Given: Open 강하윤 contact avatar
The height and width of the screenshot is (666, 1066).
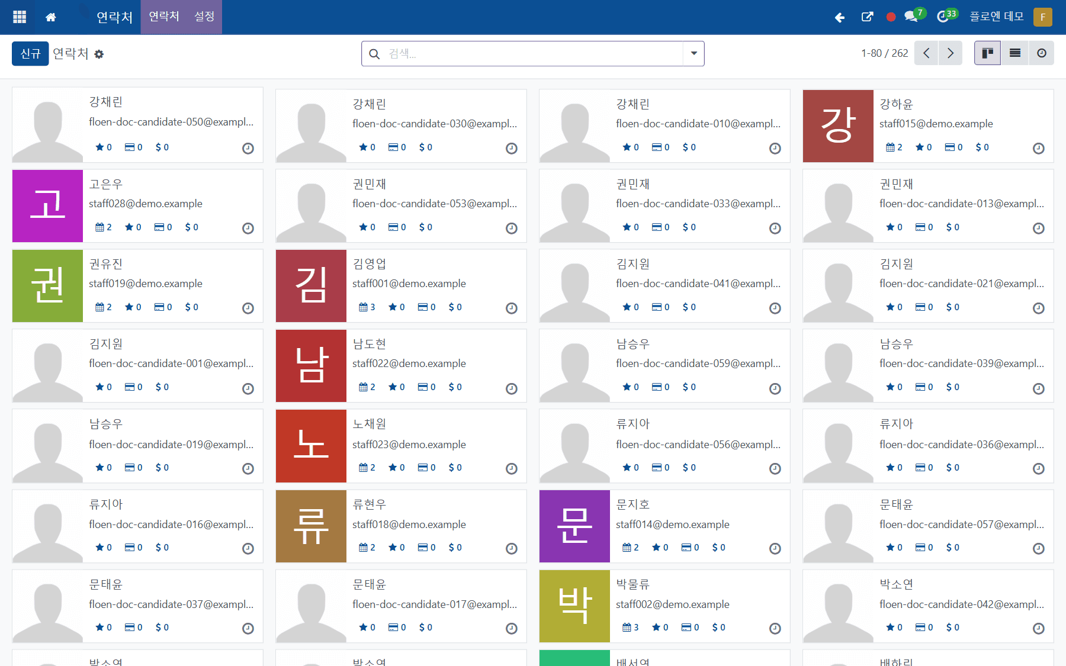Looking at the screenshot, I should click(838, 126).
